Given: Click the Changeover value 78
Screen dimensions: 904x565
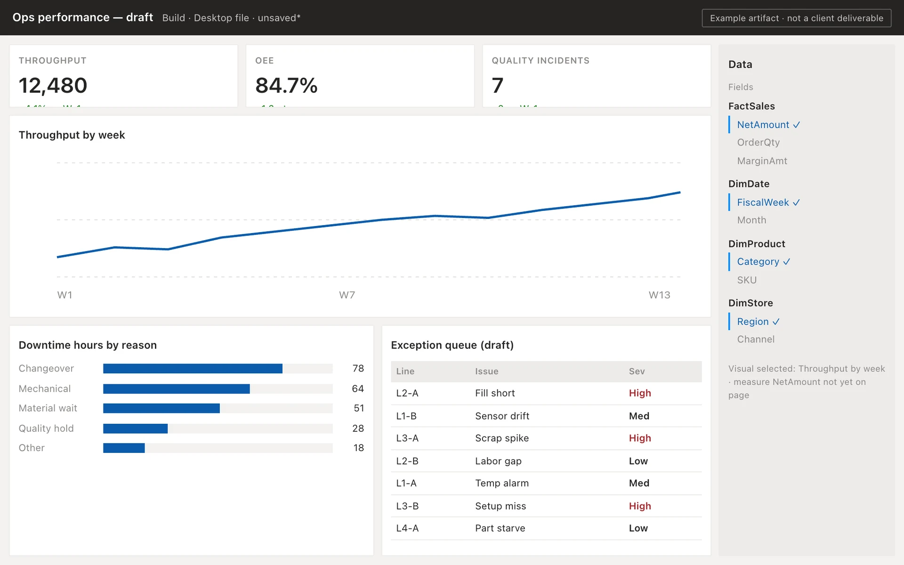Looking at the screenshot, I should pos(358,369).
